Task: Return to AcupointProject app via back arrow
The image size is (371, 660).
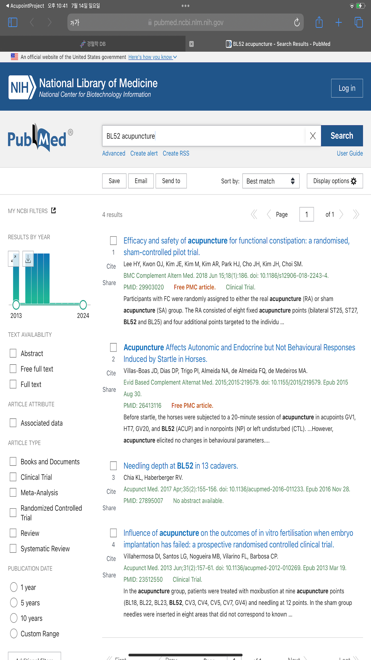Action: coord(25,6)
